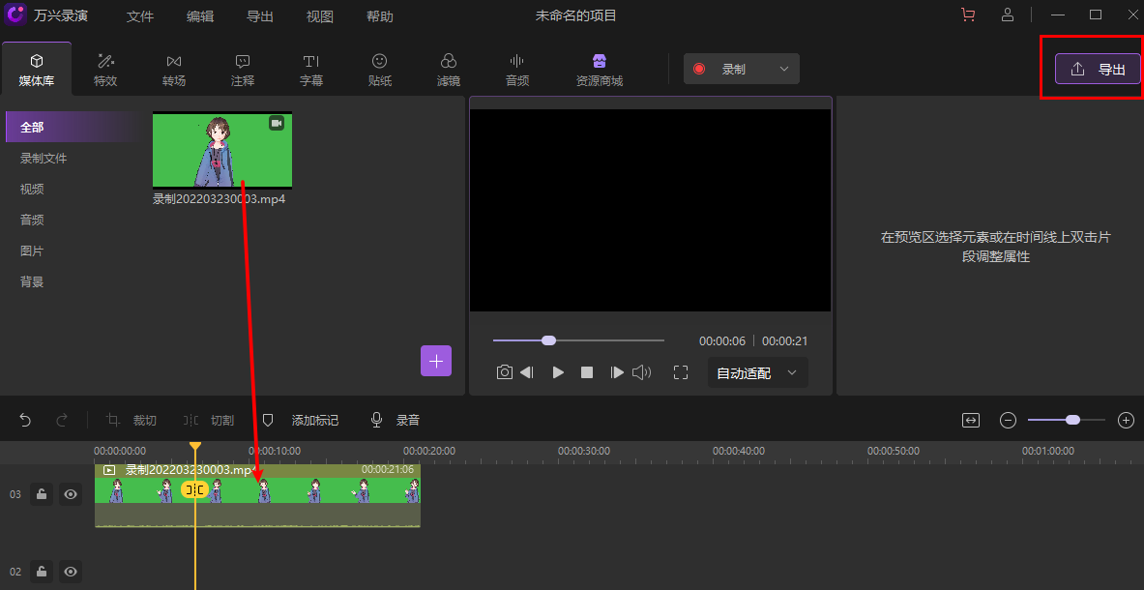This screenshot has width=1144, height=590.
Task: Click the fullscreen preview icon
Action: [681, 372]
